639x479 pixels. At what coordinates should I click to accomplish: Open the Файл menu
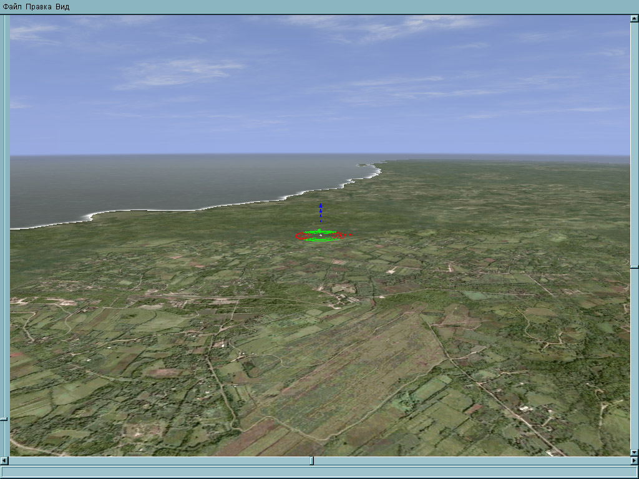coord(11,7)
